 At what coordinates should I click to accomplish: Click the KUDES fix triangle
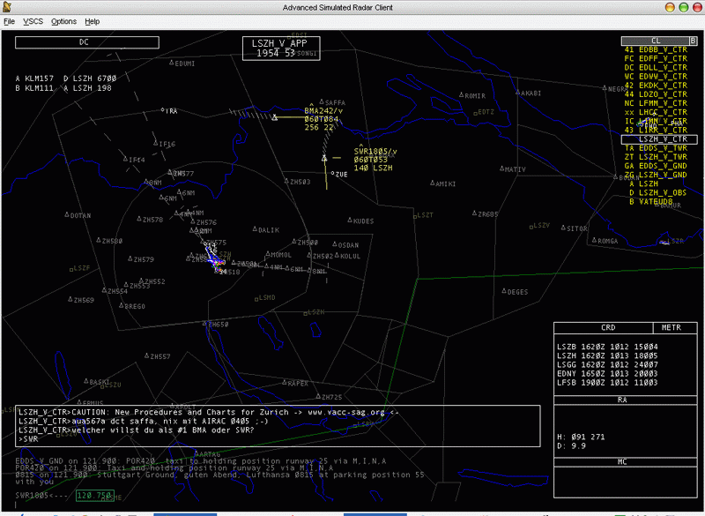(x=349, y=221)
